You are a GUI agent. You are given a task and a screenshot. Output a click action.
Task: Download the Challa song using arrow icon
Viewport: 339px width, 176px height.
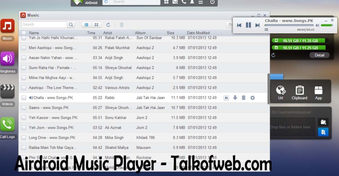235,98
